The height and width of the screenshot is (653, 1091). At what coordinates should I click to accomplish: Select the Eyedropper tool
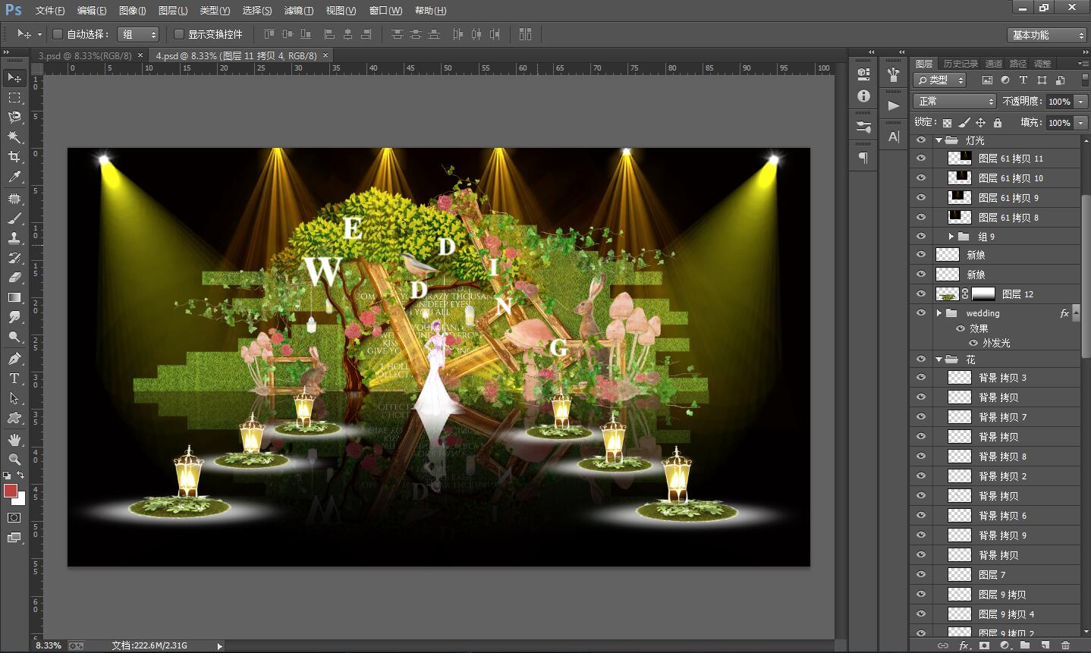click(14, 177)
